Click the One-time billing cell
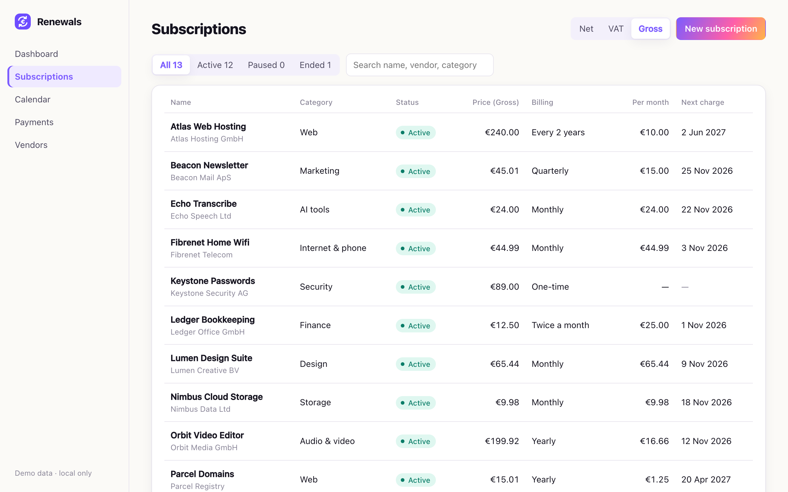The width and height of the screenshot is (788, 492). coord(550,286)
